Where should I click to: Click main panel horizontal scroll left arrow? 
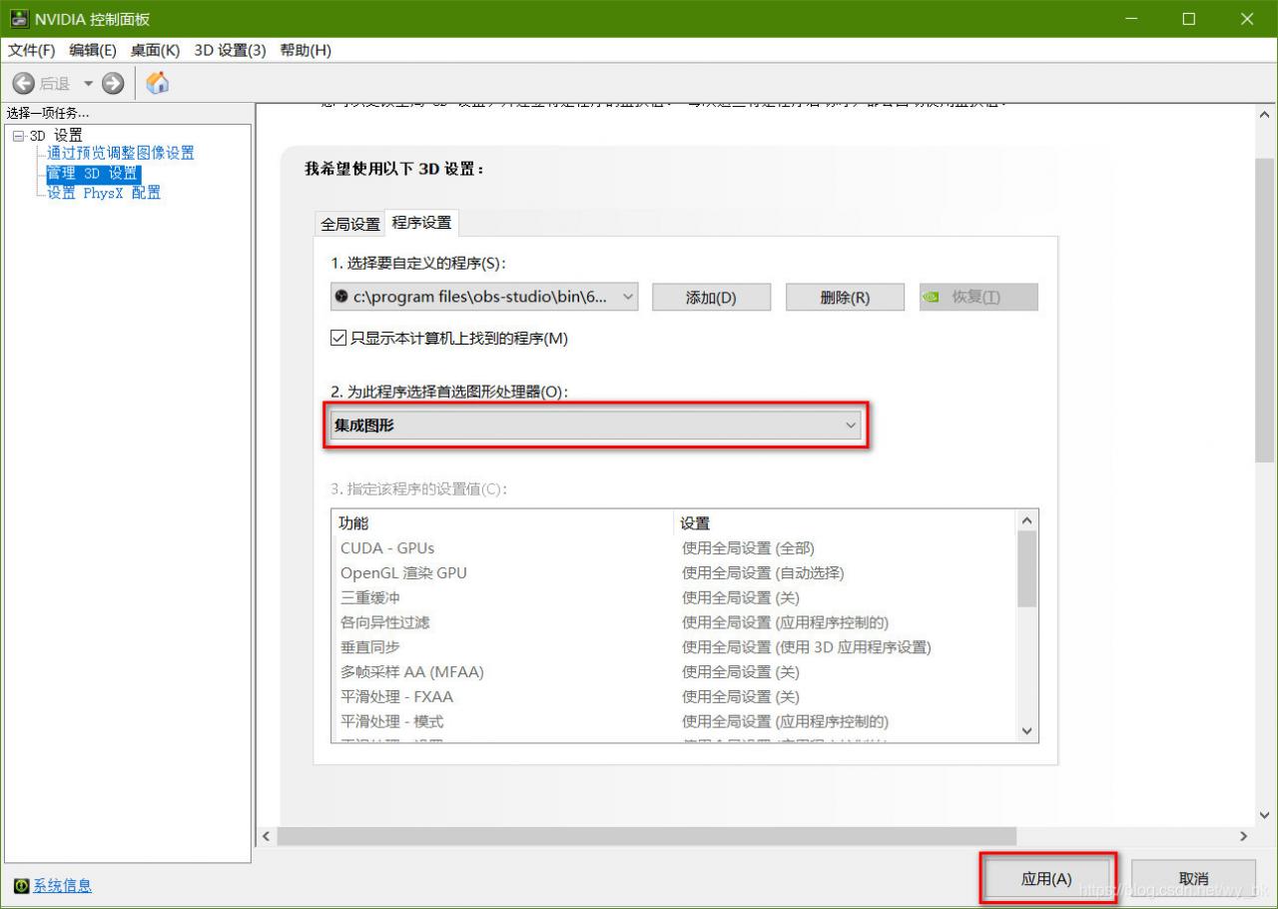coord(267,836)
